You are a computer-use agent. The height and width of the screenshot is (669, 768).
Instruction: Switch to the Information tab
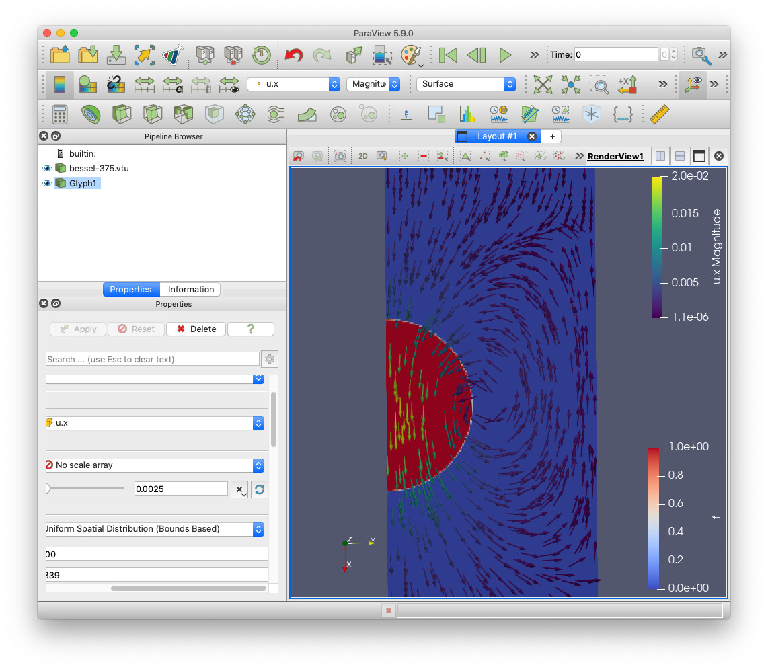point(191,290)
